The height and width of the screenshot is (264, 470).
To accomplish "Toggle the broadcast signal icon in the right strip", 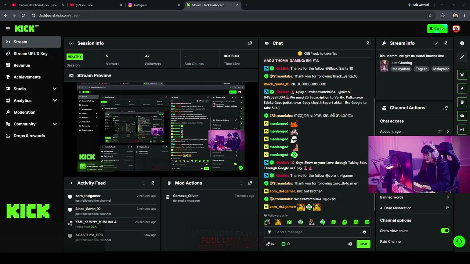I will coord(462,129).
